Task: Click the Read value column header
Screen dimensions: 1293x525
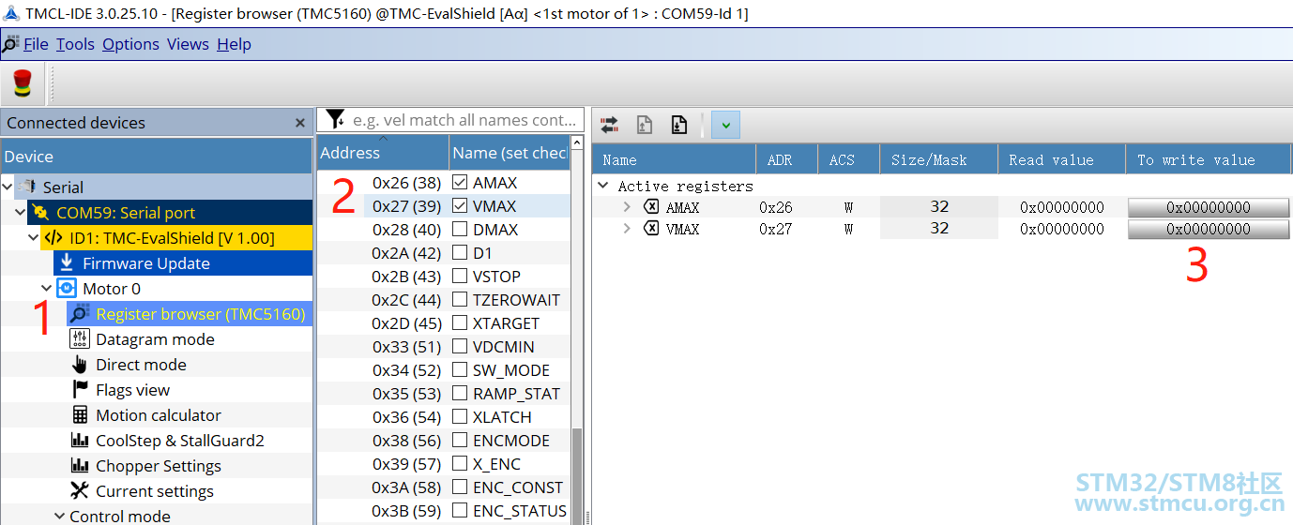Action: coord(1062,159)
